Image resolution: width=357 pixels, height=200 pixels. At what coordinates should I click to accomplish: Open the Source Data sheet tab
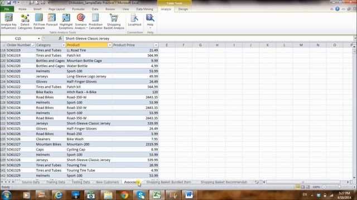[x=31, y=182]
